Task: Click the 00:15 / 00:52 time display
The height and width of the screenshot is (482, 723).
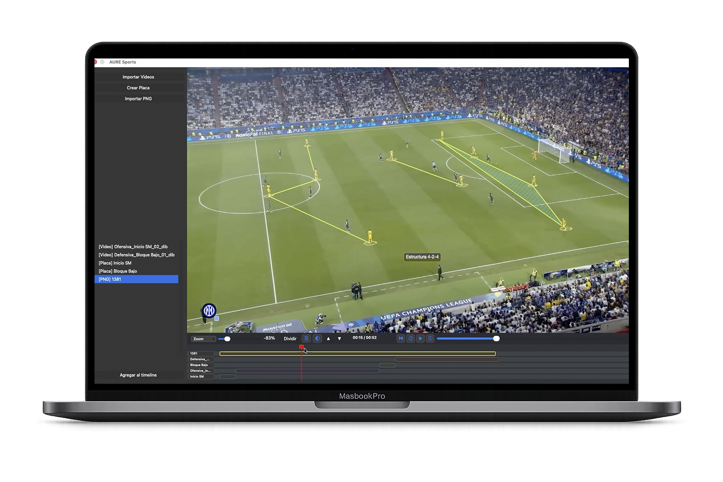Action: point(365,337)
